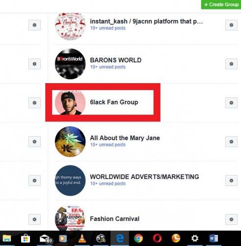The width and height of the screenshot is (241, 246).
Task: Open All About the Mary Jane group
Action: coord(125,138)
